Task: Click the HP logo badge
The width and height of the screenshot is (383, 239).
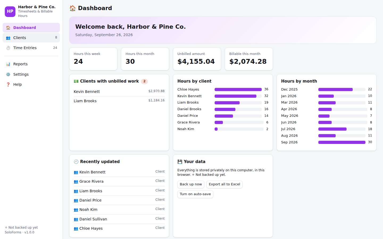Action: click(10, 11)
